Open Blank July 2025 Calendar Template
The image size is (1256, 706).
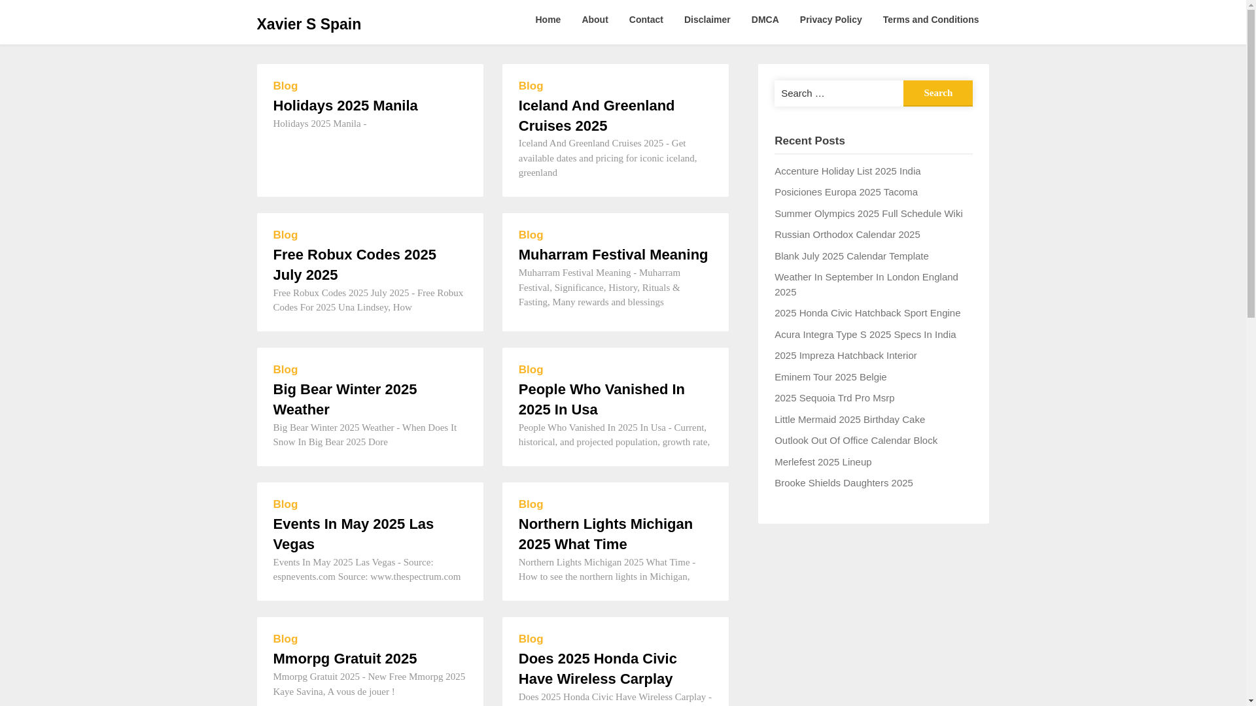(x=851, y=256)
